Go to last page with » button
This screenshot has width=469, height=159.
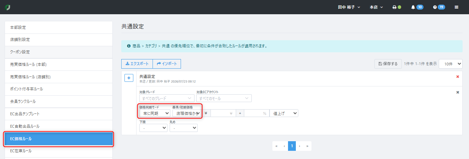[x=307, y=146]
